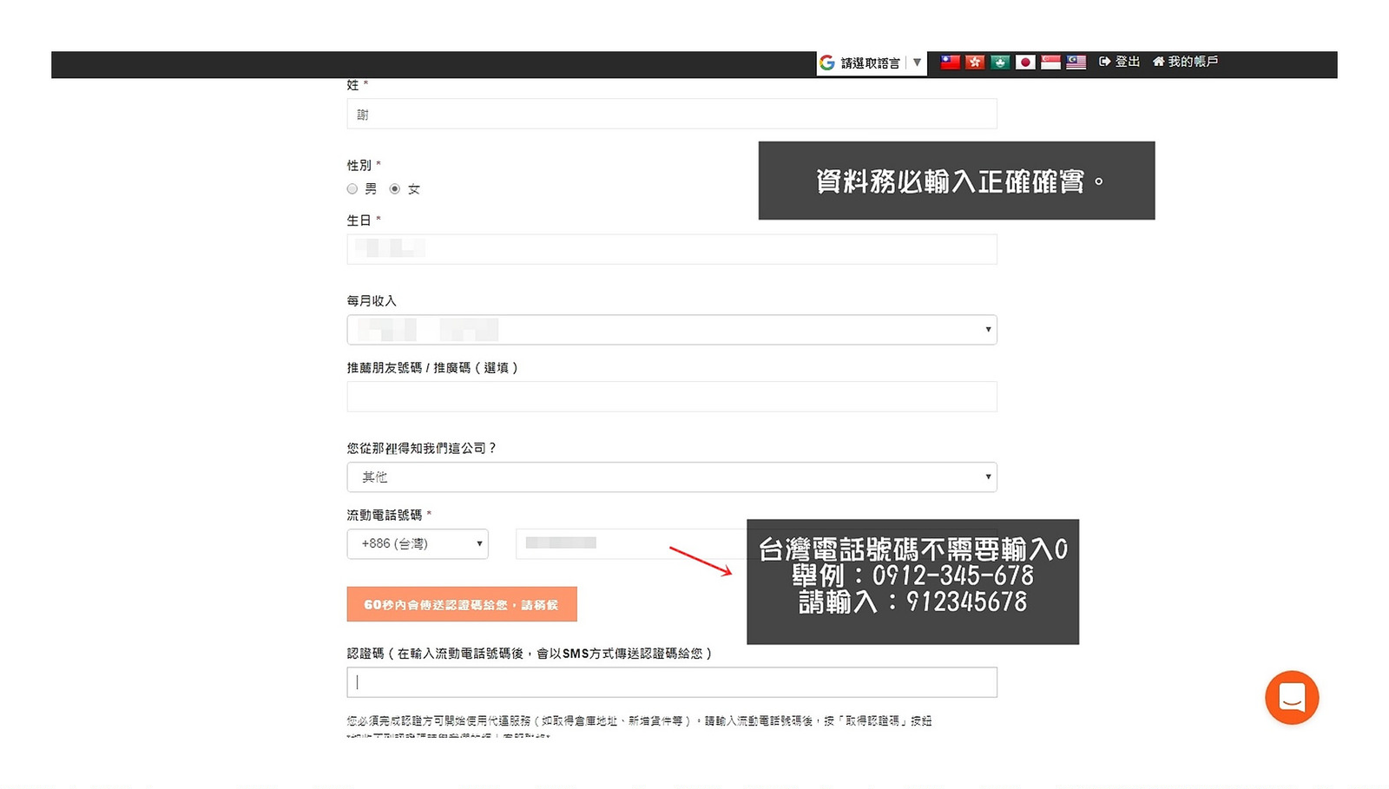The height and width of the screenshot is (789, 1389).
Task: Click the 認證碼 verification code field
Action: tap(671, 682)
